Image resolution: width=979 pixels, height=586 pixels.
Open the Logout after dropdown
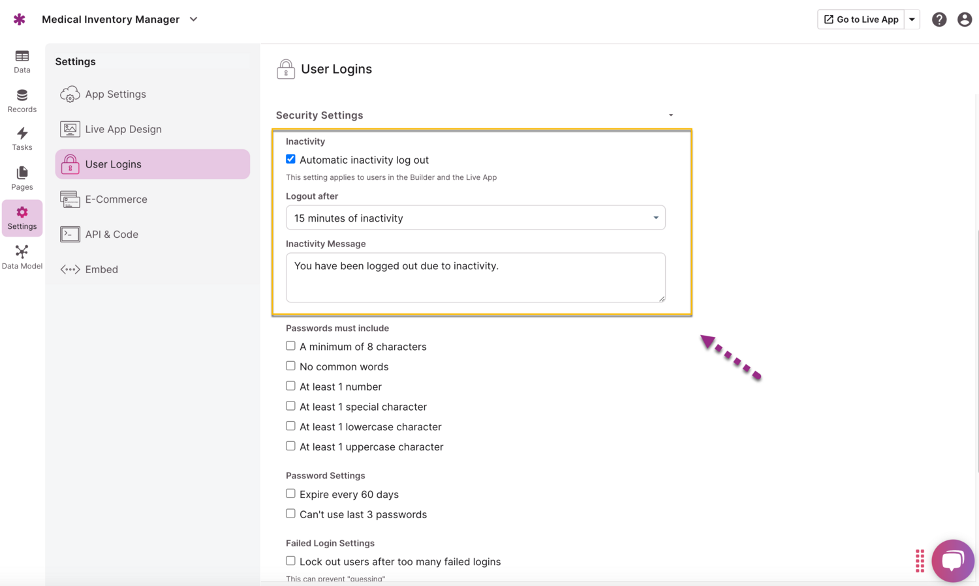[x=475, y=218]
